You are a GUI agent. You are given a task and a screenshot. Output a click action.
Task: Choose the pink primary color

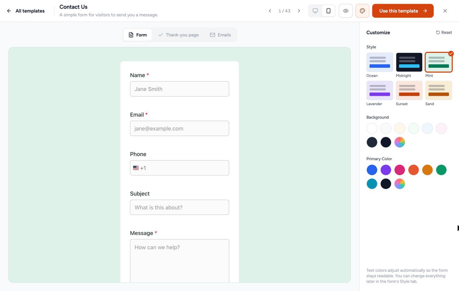399,170
